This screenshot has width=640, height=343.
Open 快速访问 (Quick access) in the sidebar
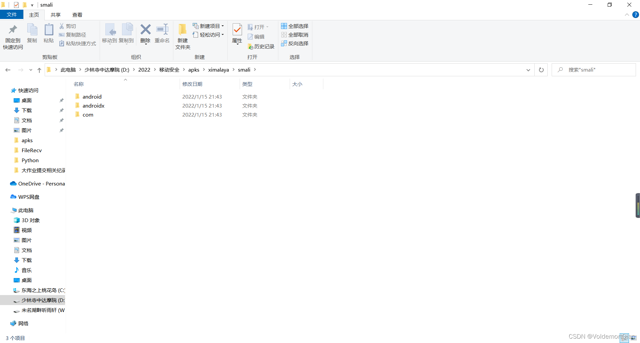25,90
